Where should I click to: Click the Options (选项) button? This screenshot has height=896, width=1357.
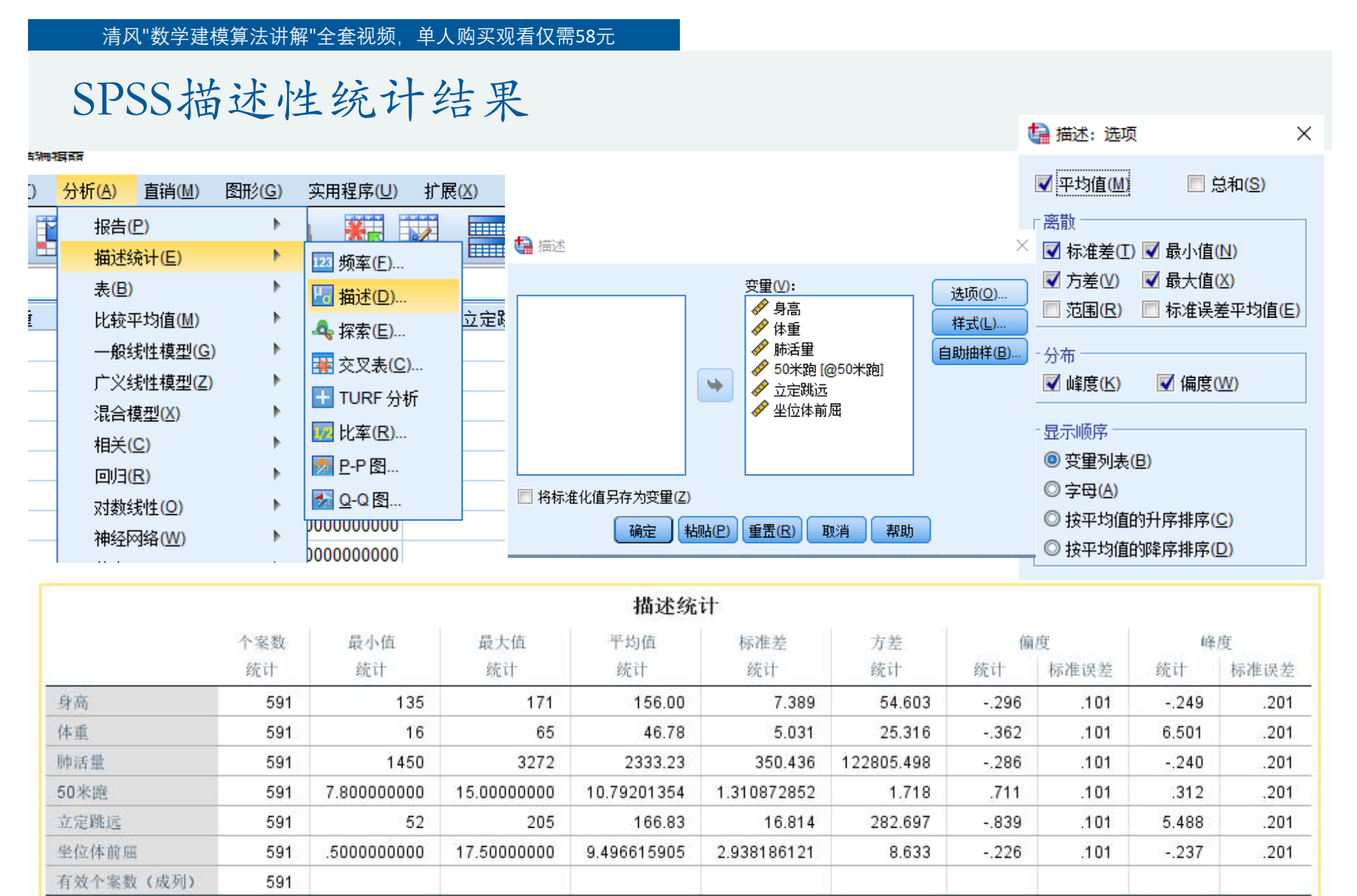coord(978,294)
